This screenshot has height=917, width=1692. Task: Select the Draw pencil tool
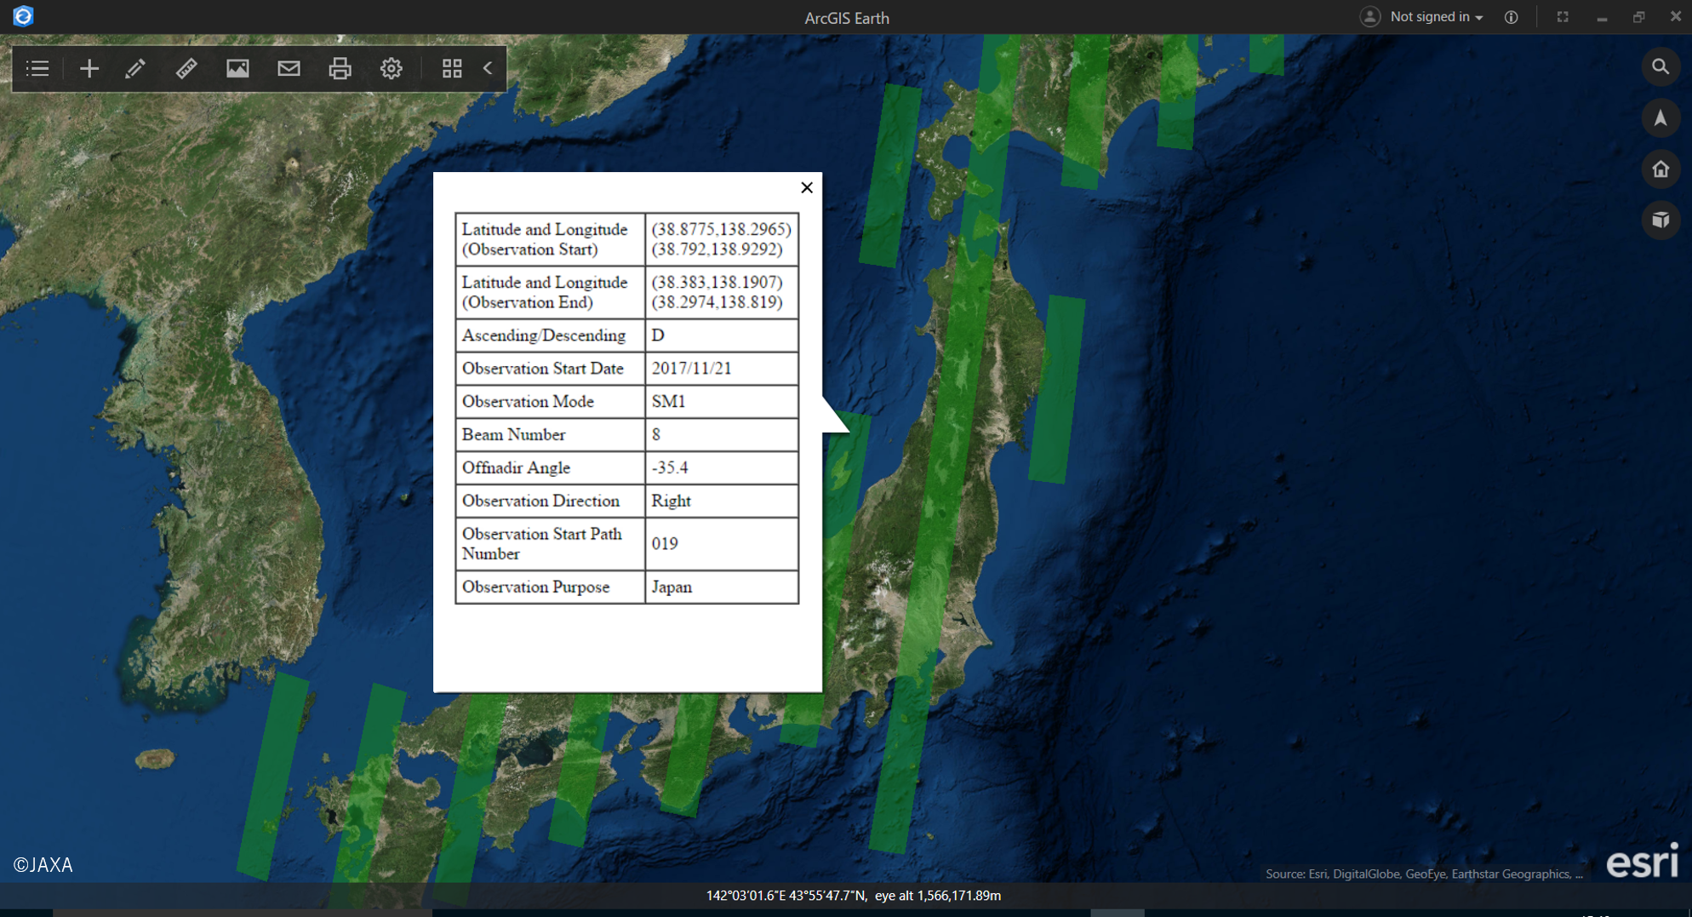[x=135, y=69]
